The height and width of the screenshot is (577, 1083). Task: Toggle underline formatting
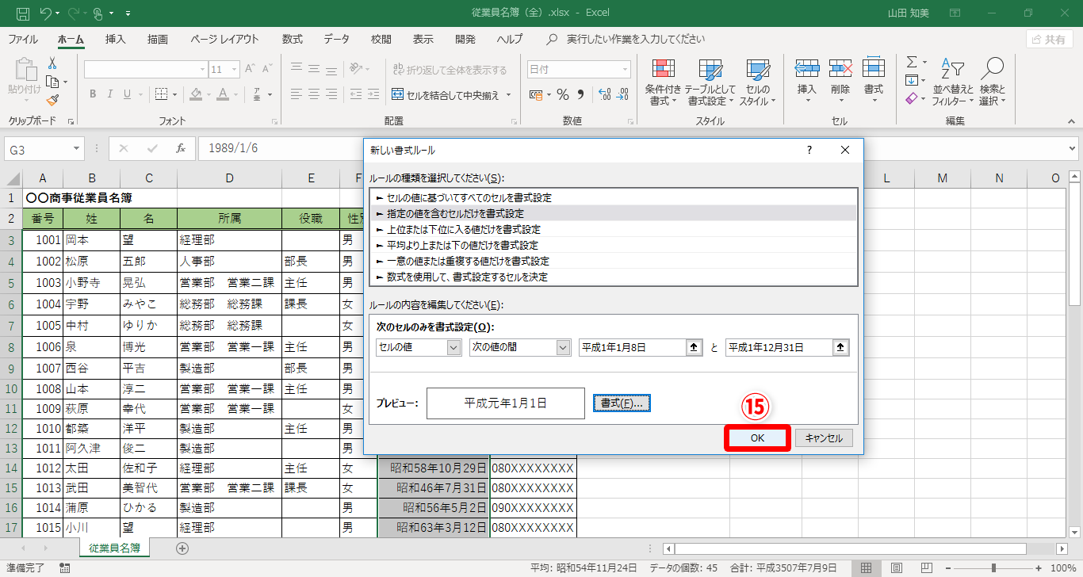pos(128,94)
